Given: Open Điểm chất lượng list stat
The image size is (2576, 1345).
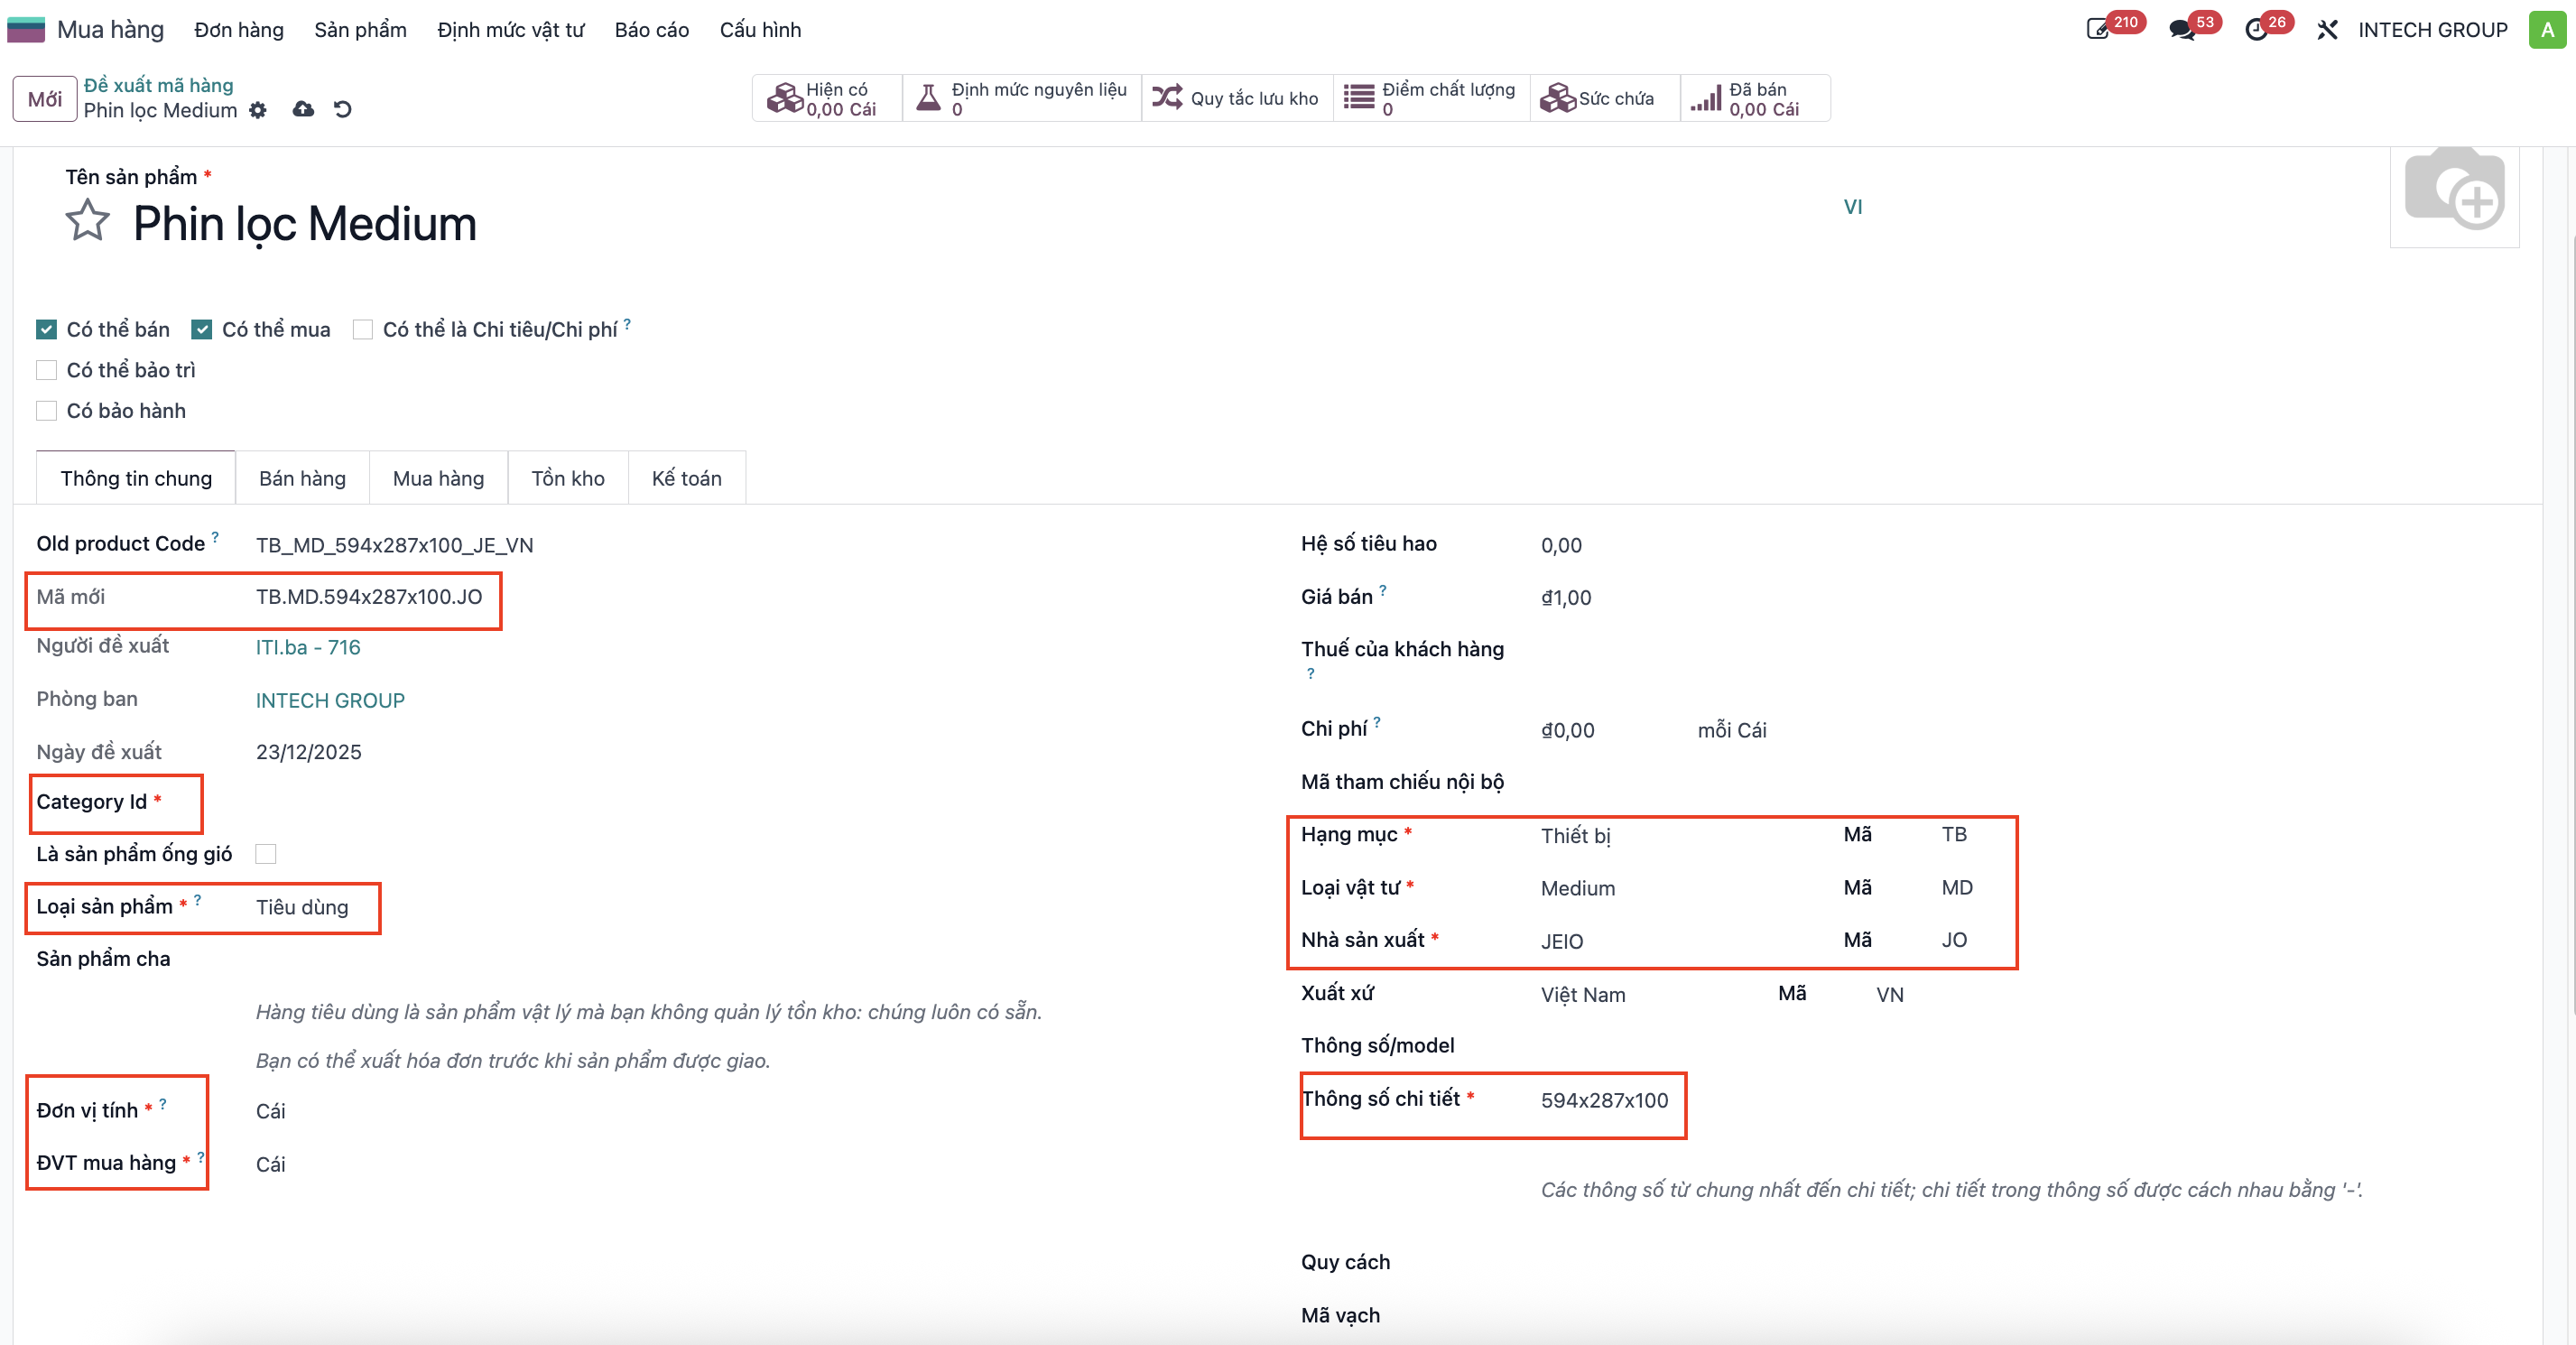Looking at the screenshot, I should coord(1431,99).
